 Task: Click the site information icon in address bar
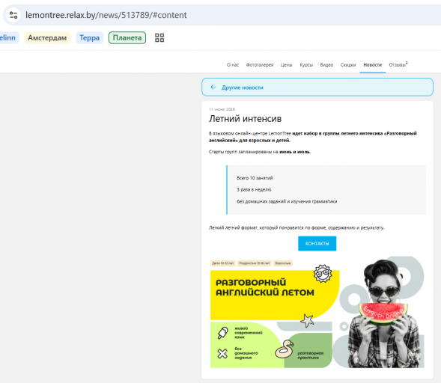[x=13, y=15]
